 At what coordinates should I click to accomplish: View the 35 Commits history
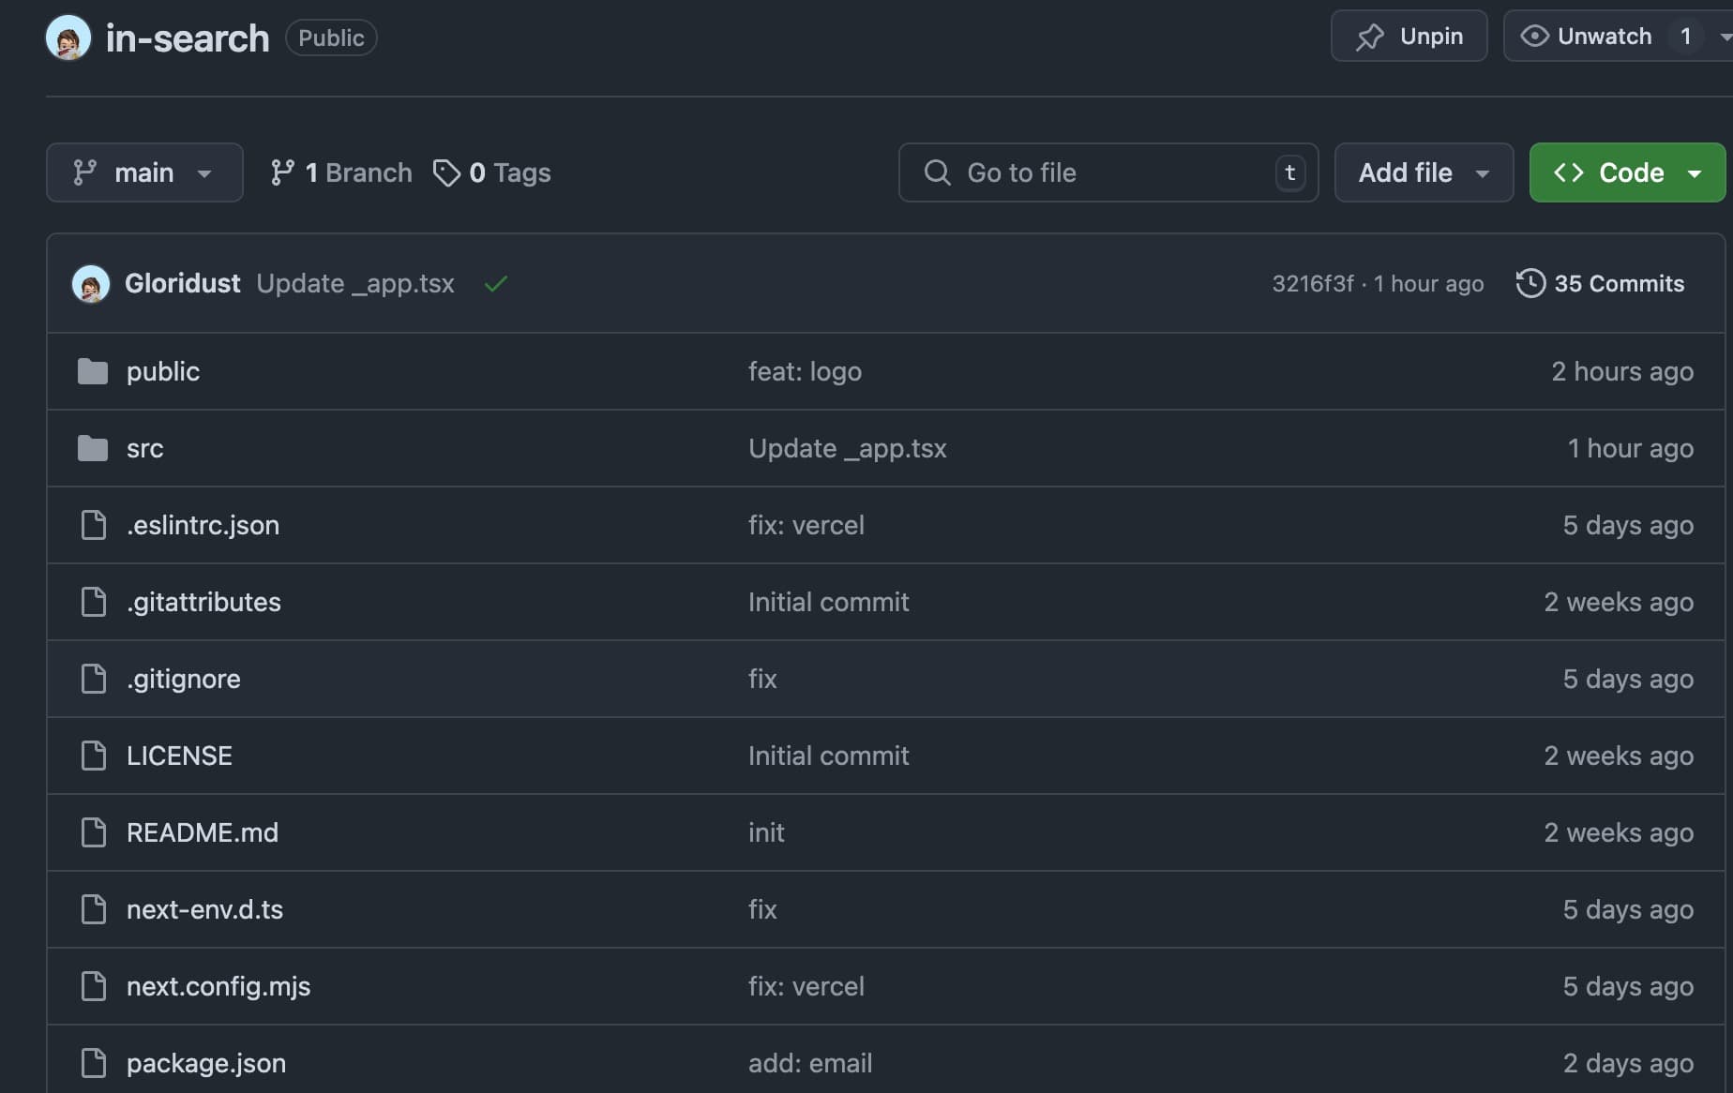[1601, 283]
